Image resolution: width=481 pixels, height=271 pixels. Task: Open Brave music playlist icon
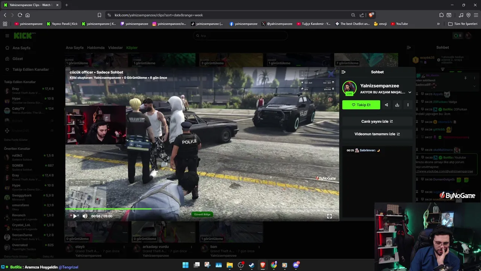[461, 15]
